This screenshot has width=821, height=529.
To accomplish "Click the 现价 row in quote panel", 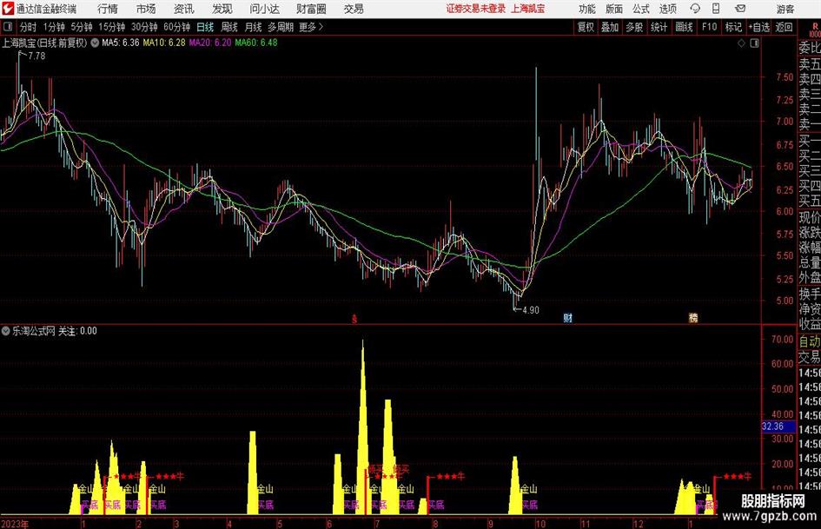I will tap(810, 217).
